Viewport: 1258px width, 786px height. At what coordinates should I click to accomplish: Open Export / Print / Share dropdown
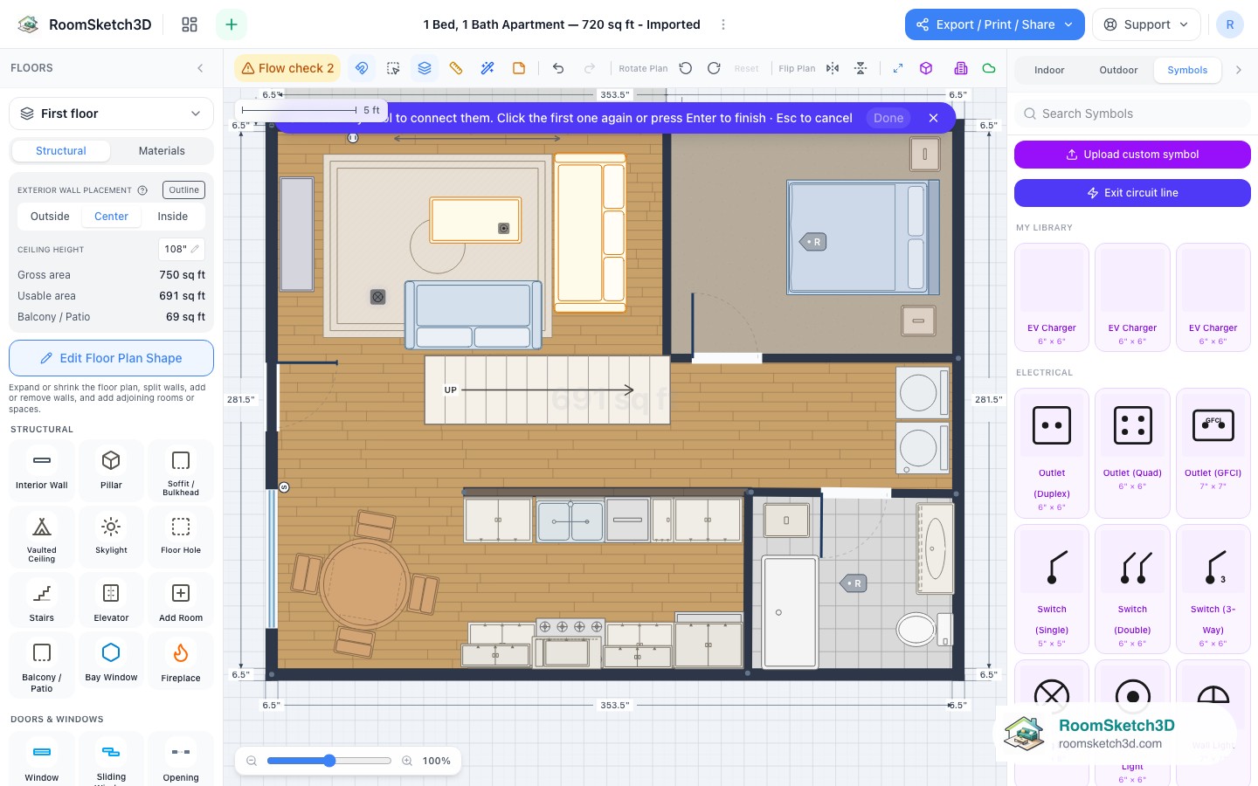995,24
